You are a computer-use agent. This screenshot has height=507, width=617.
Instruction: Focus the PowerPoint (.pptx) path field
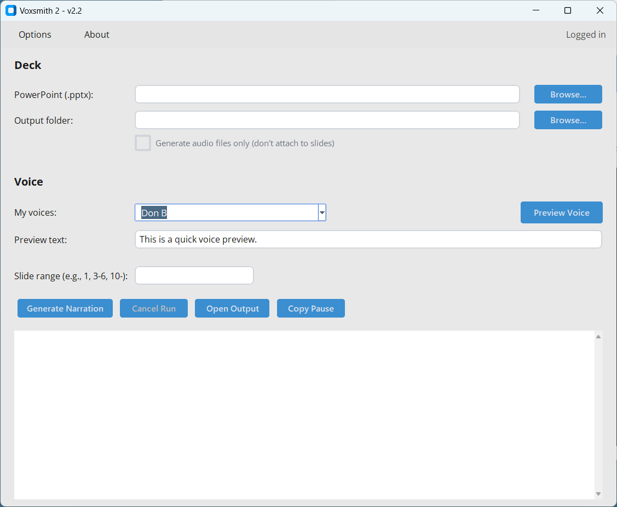(x=327, y=95)
